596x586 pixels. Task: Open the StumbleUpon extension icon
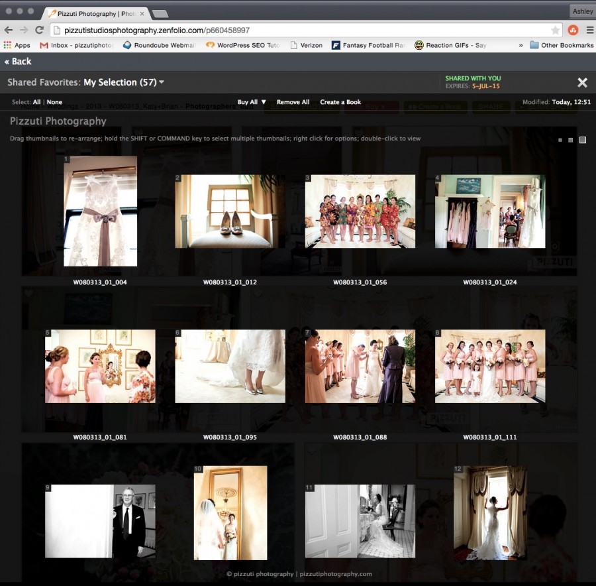click(573, 30)
